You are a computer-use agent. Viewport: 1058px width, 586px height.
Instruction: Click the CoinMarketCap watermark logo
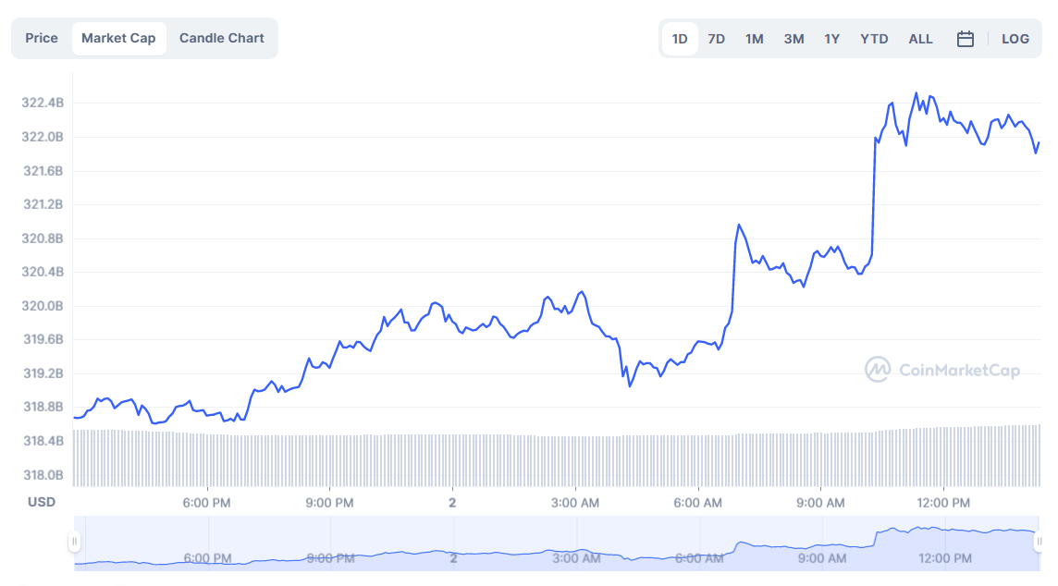coord(945,369)
